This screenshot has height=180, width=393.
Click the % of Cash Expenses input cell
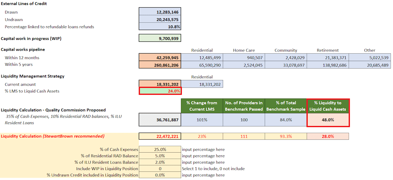(x=160, y=149)
